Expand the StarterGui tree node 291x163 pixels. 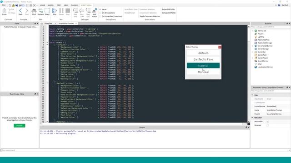[x=252, y=52]
